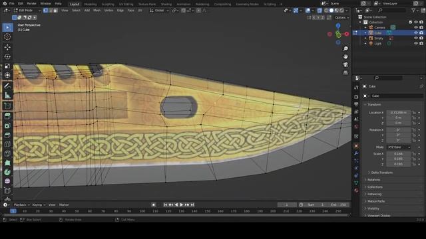Image resolution: width=426 pixels, height=239 pixels.
Task: Open the Mesh menu in viewport header
Action: coord(97,11)
